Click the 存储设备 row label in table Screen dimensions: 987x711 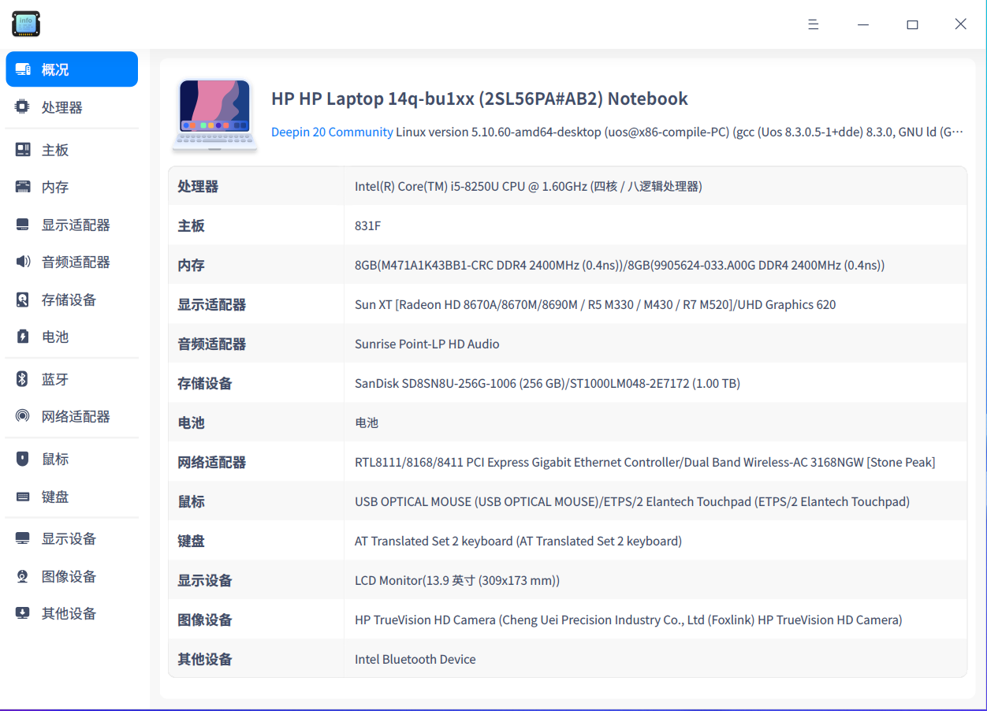point(205,383)
